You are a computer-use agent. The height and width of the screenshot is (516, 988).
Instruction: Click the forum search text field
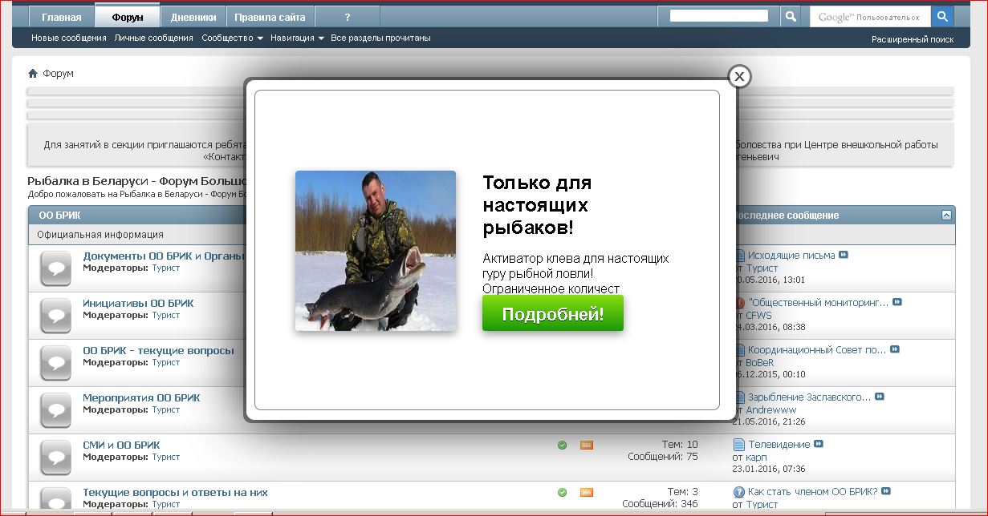click(x=718, y=16)
